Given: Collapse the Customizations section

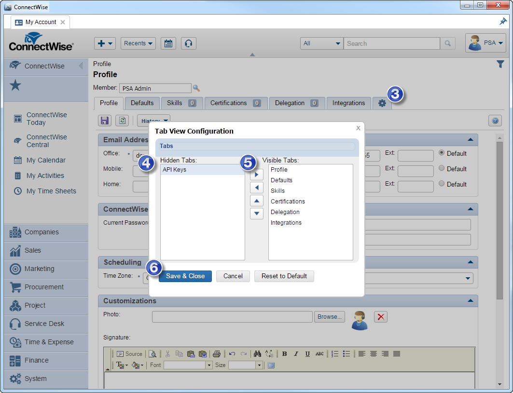Looking at the screenshot, I should coord(471,300).
